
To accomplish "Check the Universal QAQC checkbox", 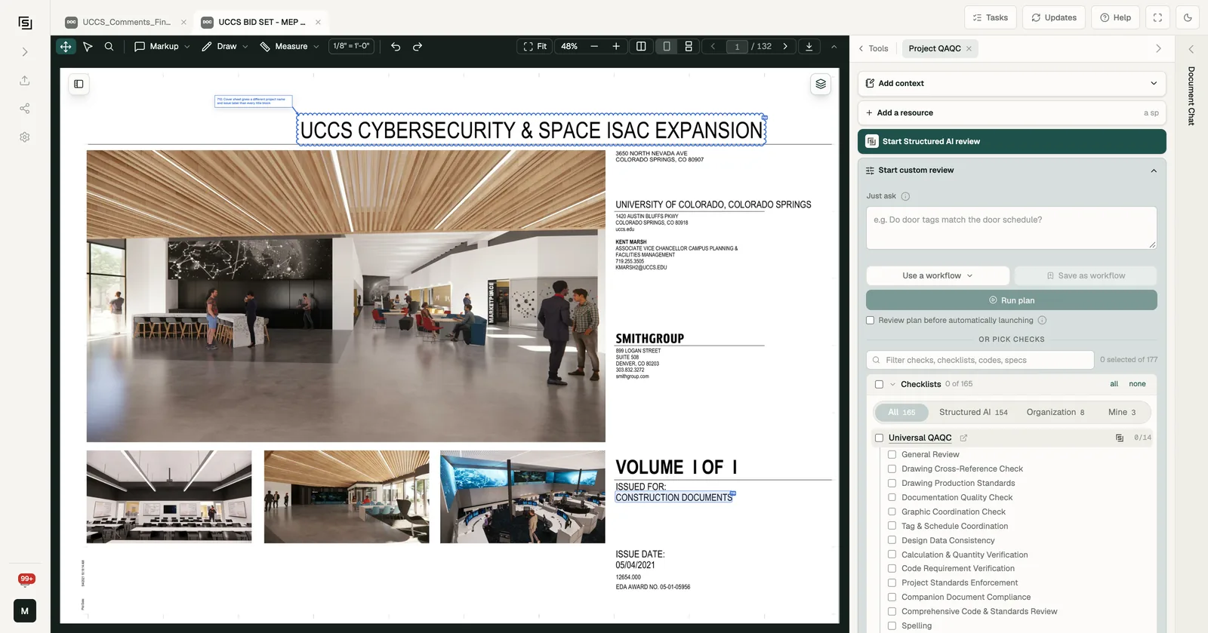I will [879, 438].
